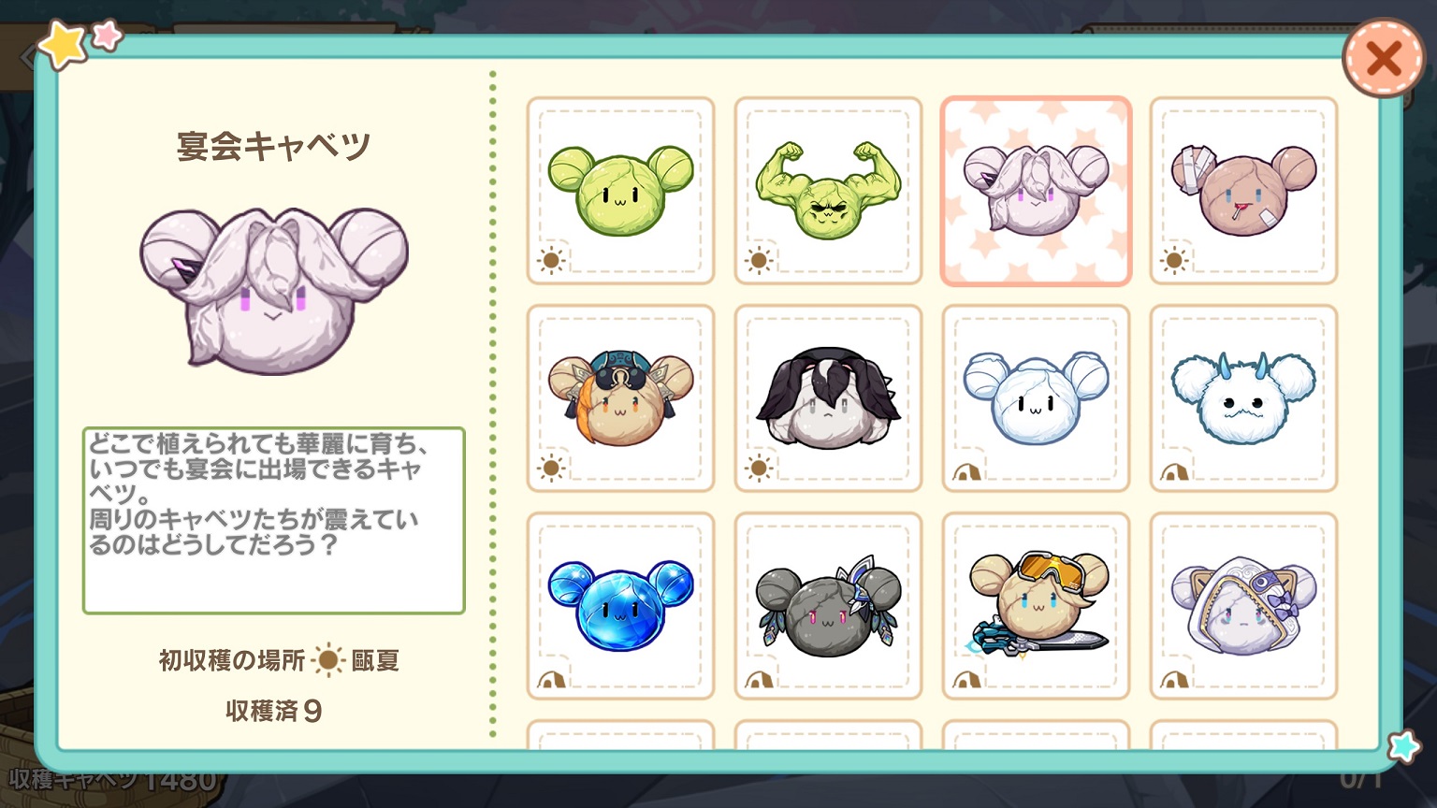
Task: Click the sun icon beside 初収穫の場所
Action: pos(327,660)
